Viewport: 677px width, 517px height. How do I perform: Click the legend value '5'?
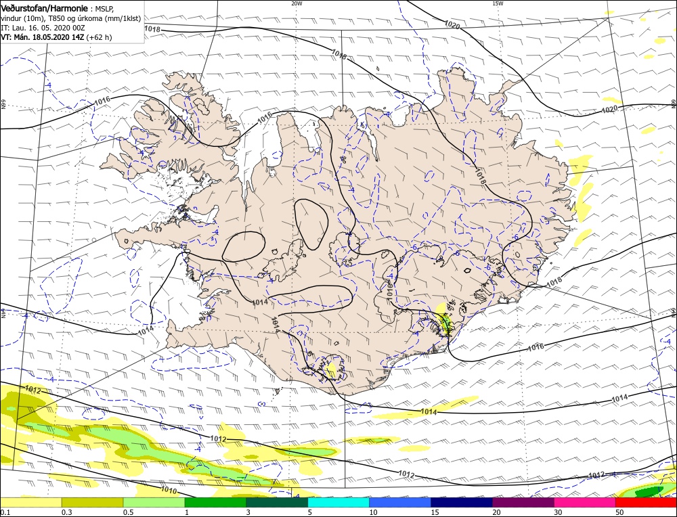(309, 512)
